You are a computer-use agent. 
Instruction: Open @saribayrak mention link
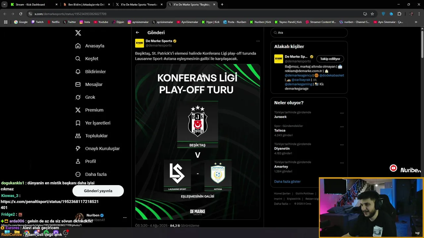300,80
